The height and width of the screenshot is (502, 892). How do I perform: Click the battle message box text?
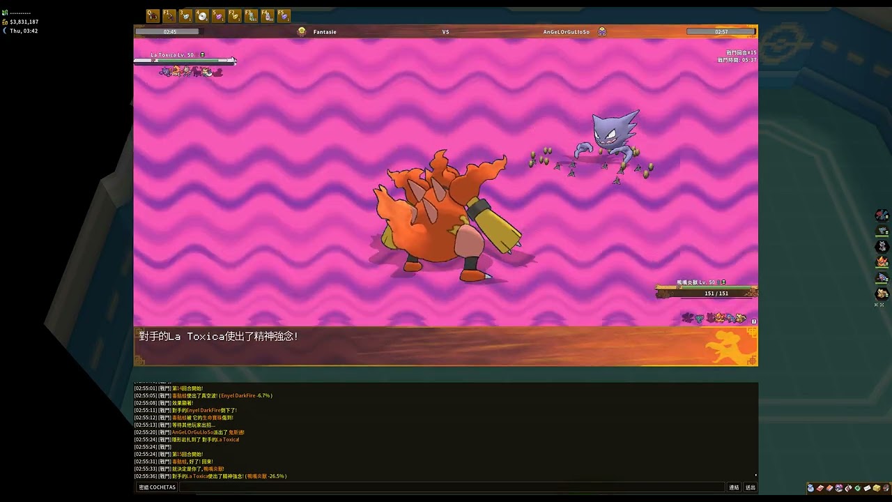tap(219, 336)
